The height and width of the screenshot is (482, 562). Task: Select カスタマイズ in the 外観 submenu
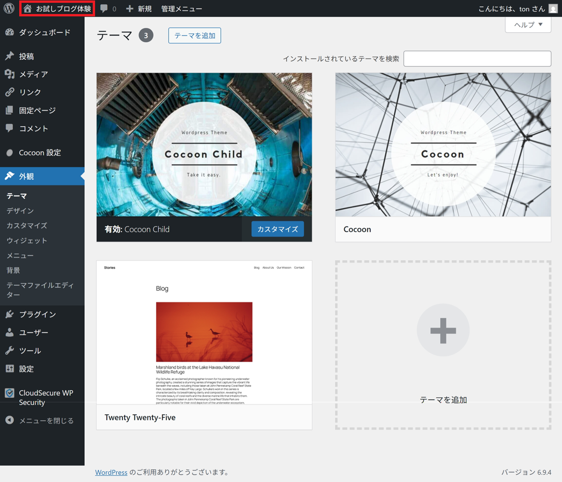coord(27,226)
